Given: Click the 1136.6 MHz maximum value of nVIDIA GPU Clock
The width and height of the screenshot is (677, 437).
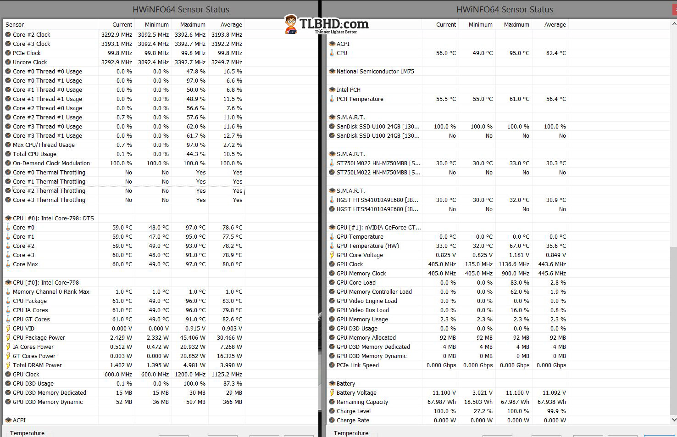Looking at the screenshot, I should (x=514, y=264).
